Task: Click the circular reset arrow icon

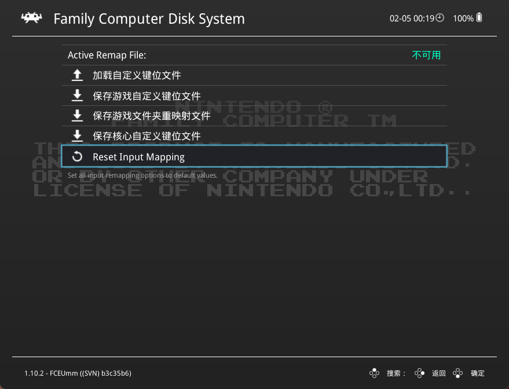Action: [77, 156]
